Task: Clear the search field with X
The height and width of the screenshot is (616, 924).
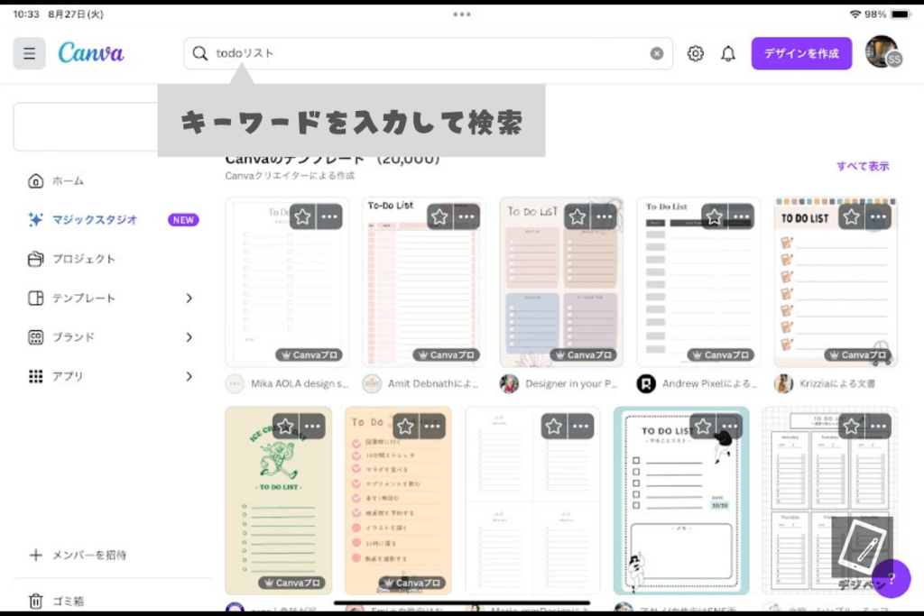Action: pyautogui.click(x=657, y=53)
